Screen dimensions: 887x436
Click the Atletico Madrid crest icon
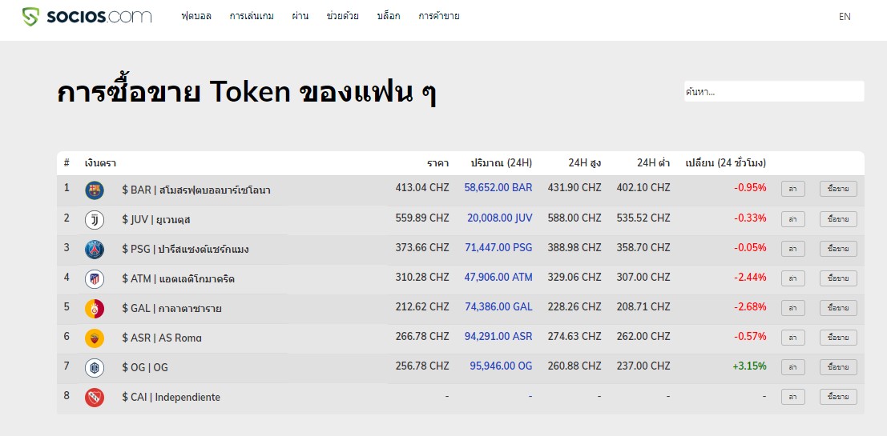(95, 279)
